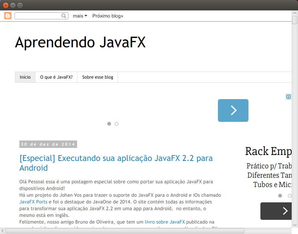Advance the slideshow with the blue next arrow

click(x=233, y=110)
